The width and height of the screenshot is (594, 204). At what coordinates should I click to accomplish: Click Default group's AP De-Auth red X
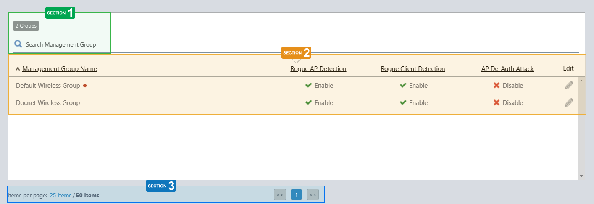coord(497,86)
